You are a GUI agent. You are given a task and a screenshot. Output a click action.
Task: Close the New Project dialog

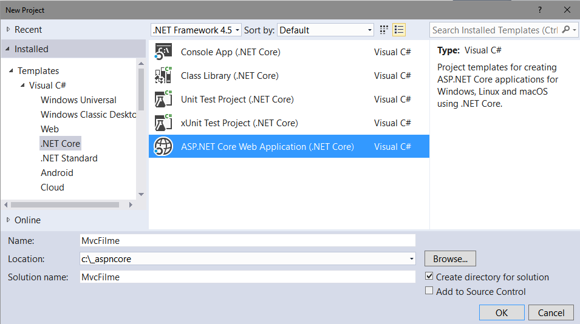567,10
